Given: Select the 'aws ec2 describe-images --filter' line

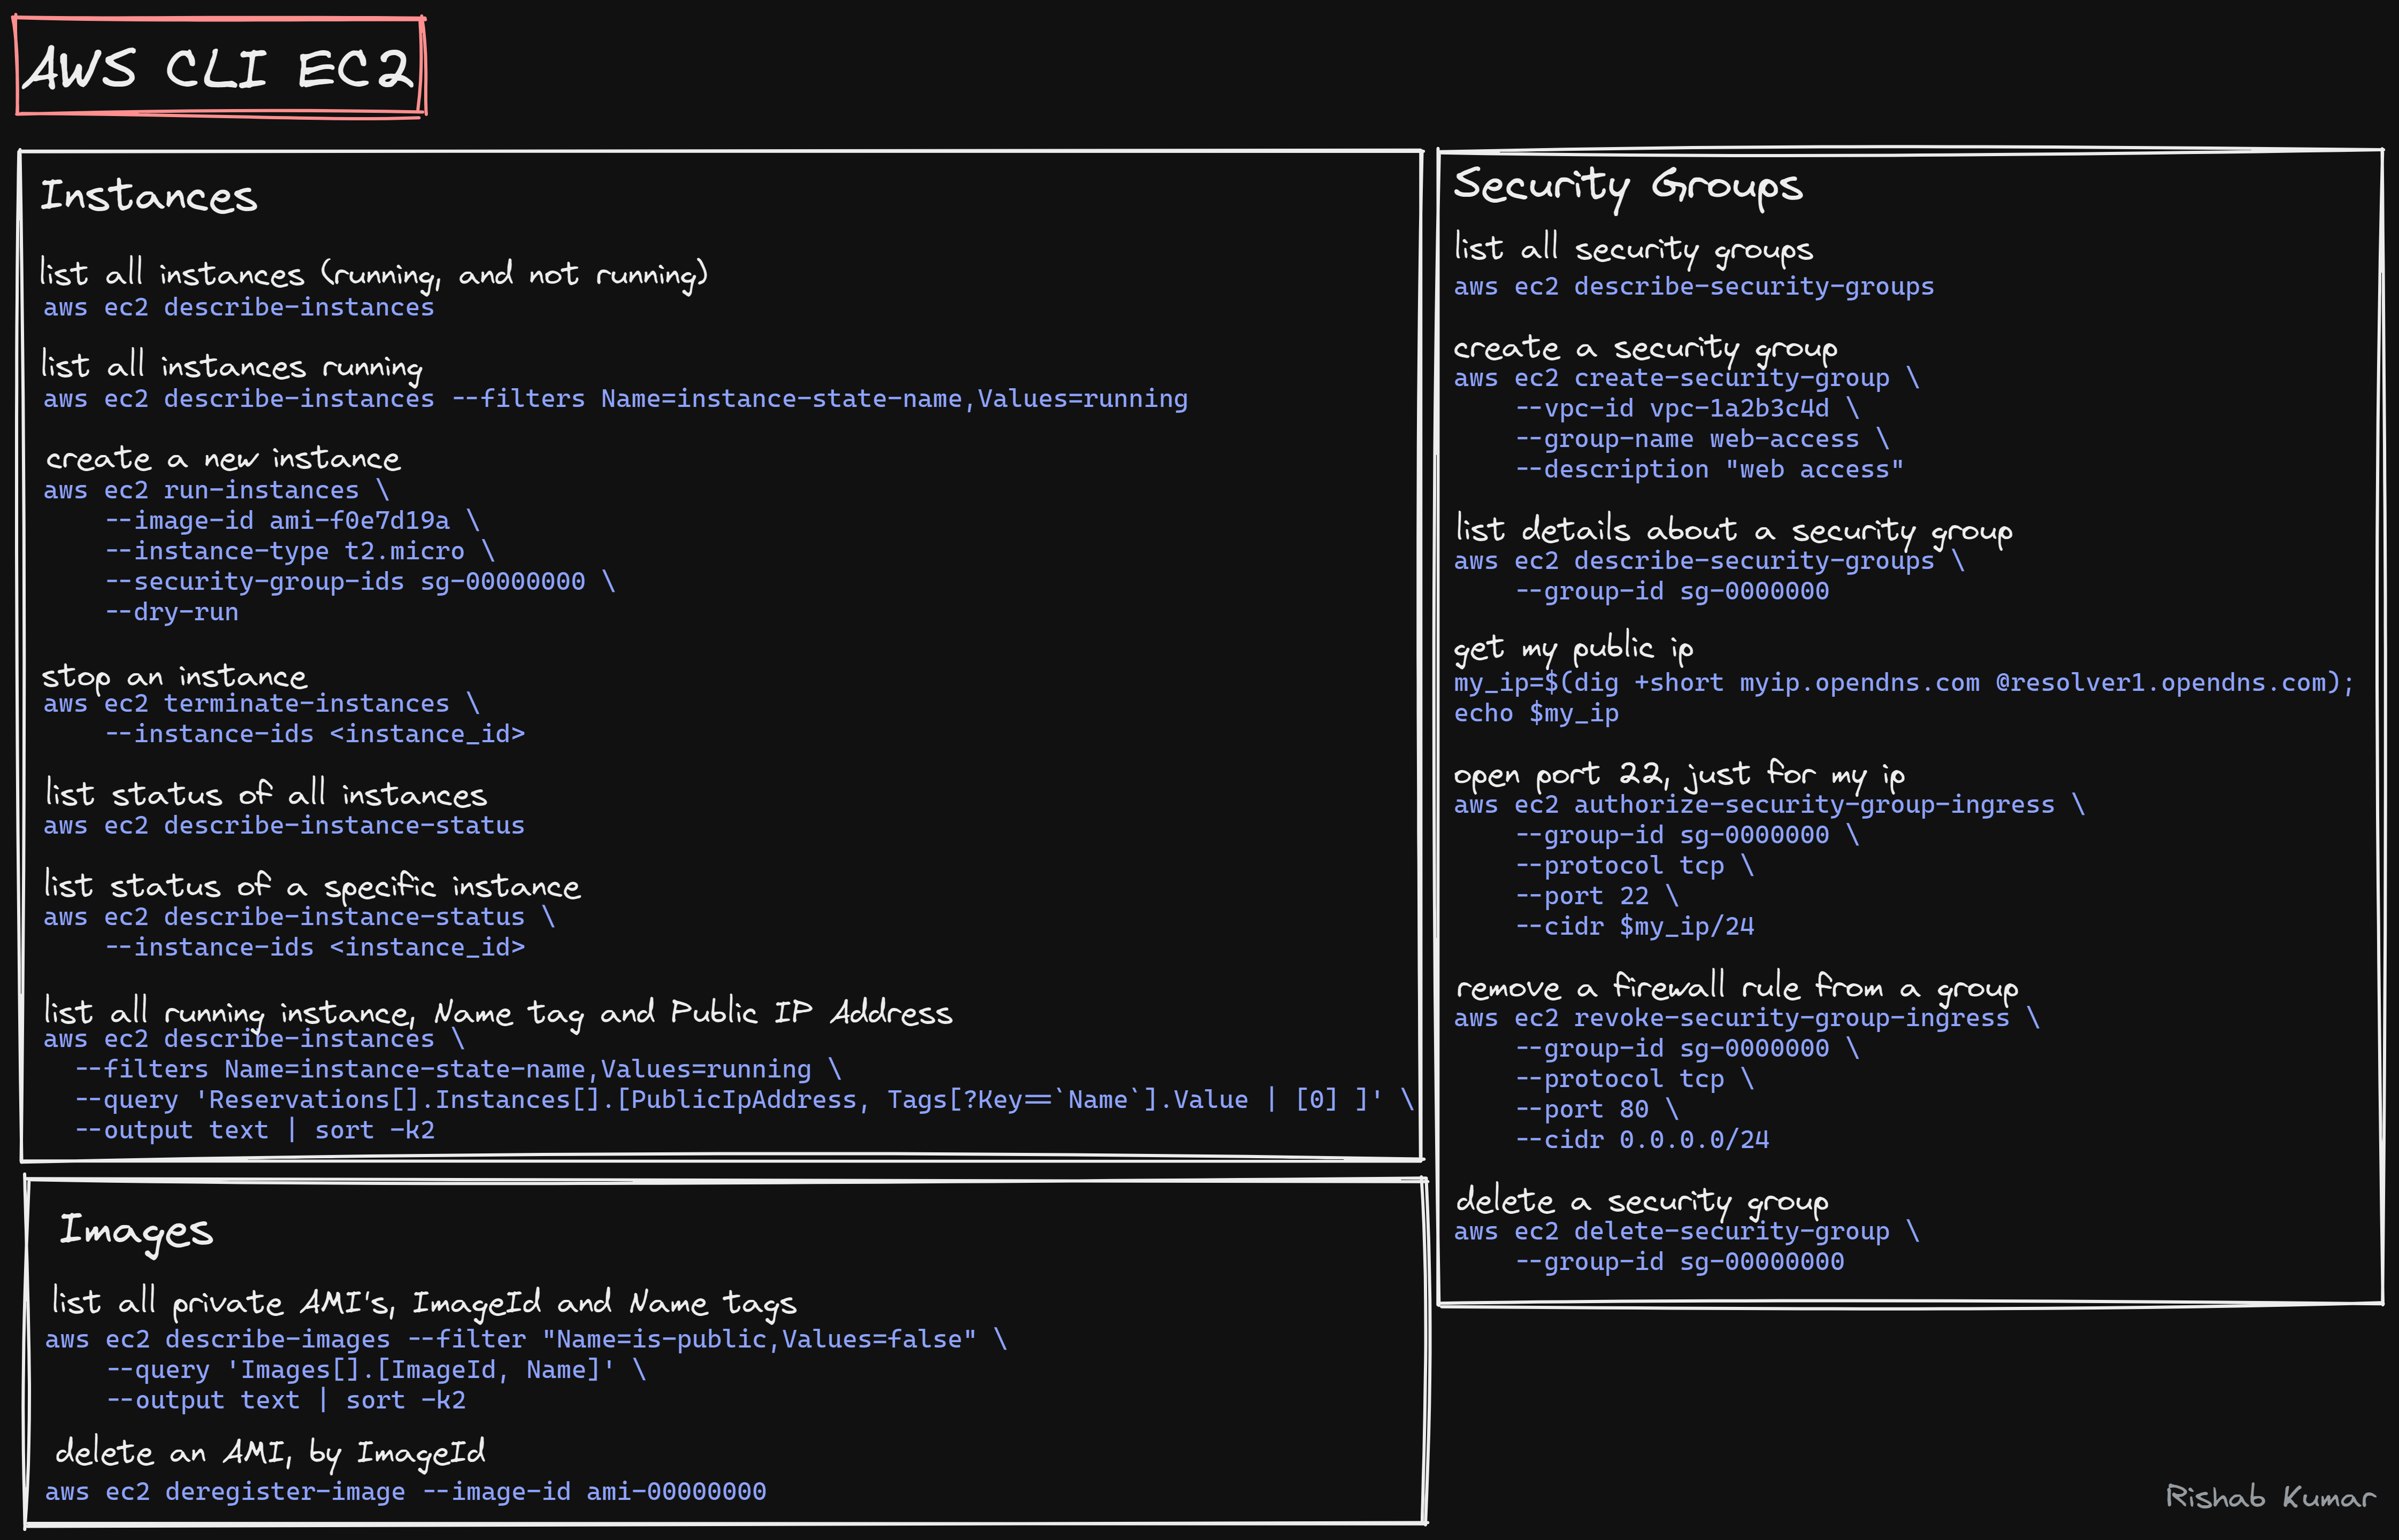Looking at the screenshot, I should click(526, 1340).
